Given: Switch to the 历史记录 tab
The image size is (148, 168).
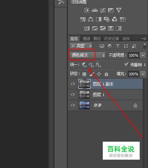Looking at the screenshot, I should 111,39.
